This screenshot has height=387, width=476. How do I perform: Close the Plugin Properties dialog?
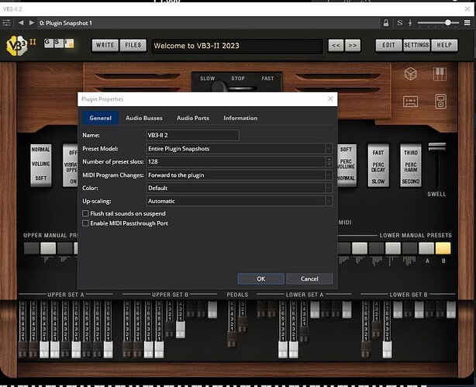(330, 98)
